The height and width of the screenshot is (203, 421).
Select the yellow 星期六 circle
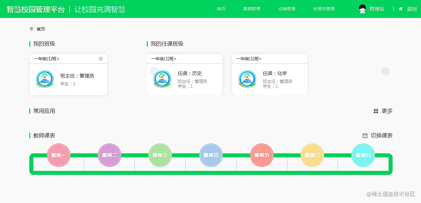tap(313, 155)
